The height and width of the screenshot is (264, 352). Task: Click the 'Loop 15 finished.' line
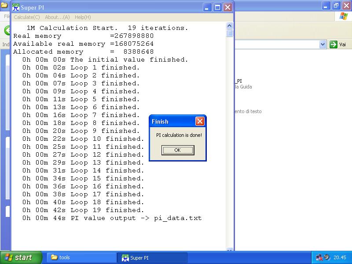point(83,179)
